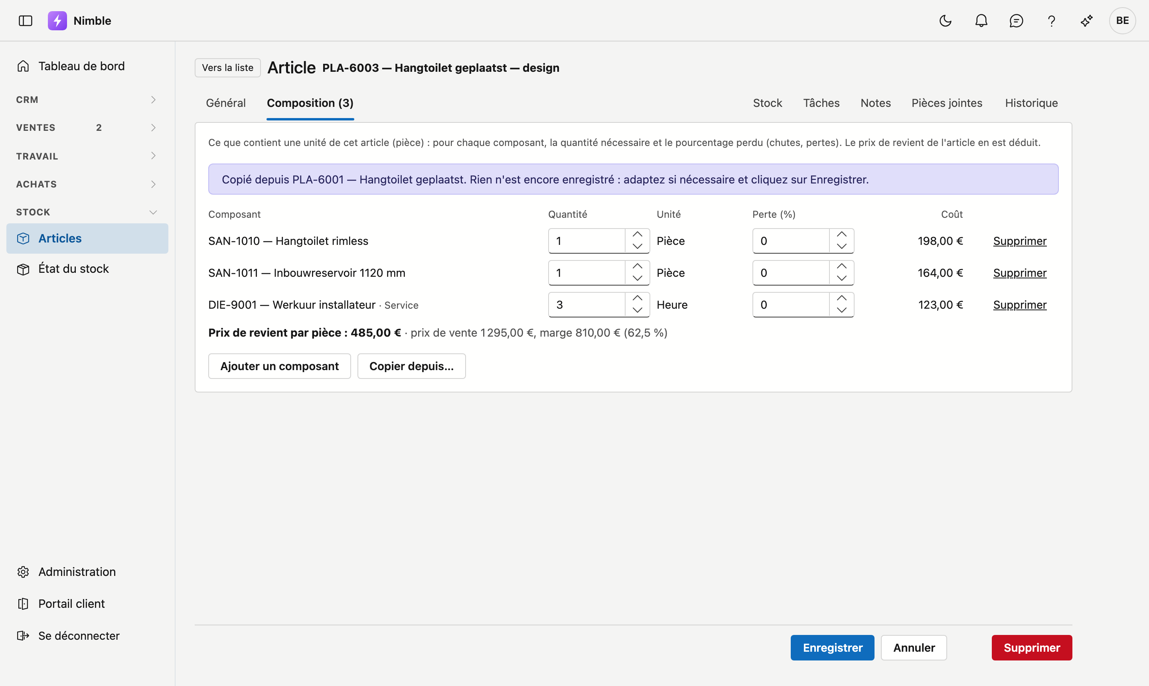Open the AI sparkle assistant icon

tap(1087, 21)
